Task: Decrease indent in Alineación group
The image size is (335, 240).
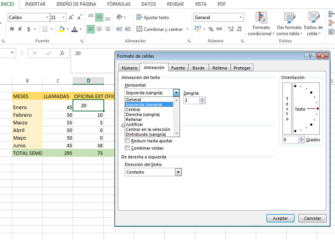Action: [x=119, y=29]
